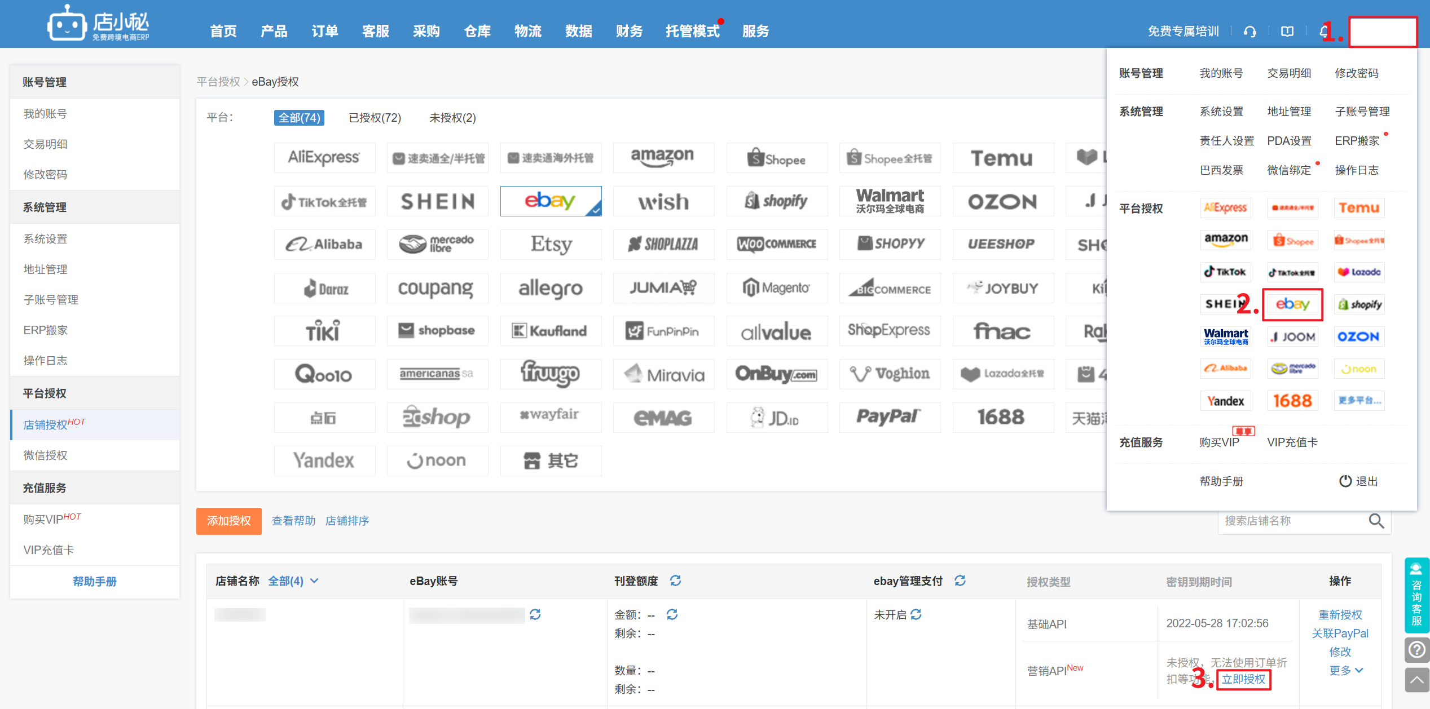Image resolution: width=1430 pixels, height=709 pixels.
Task: Select the 已授权(72) platform filter
Action: 375,118
